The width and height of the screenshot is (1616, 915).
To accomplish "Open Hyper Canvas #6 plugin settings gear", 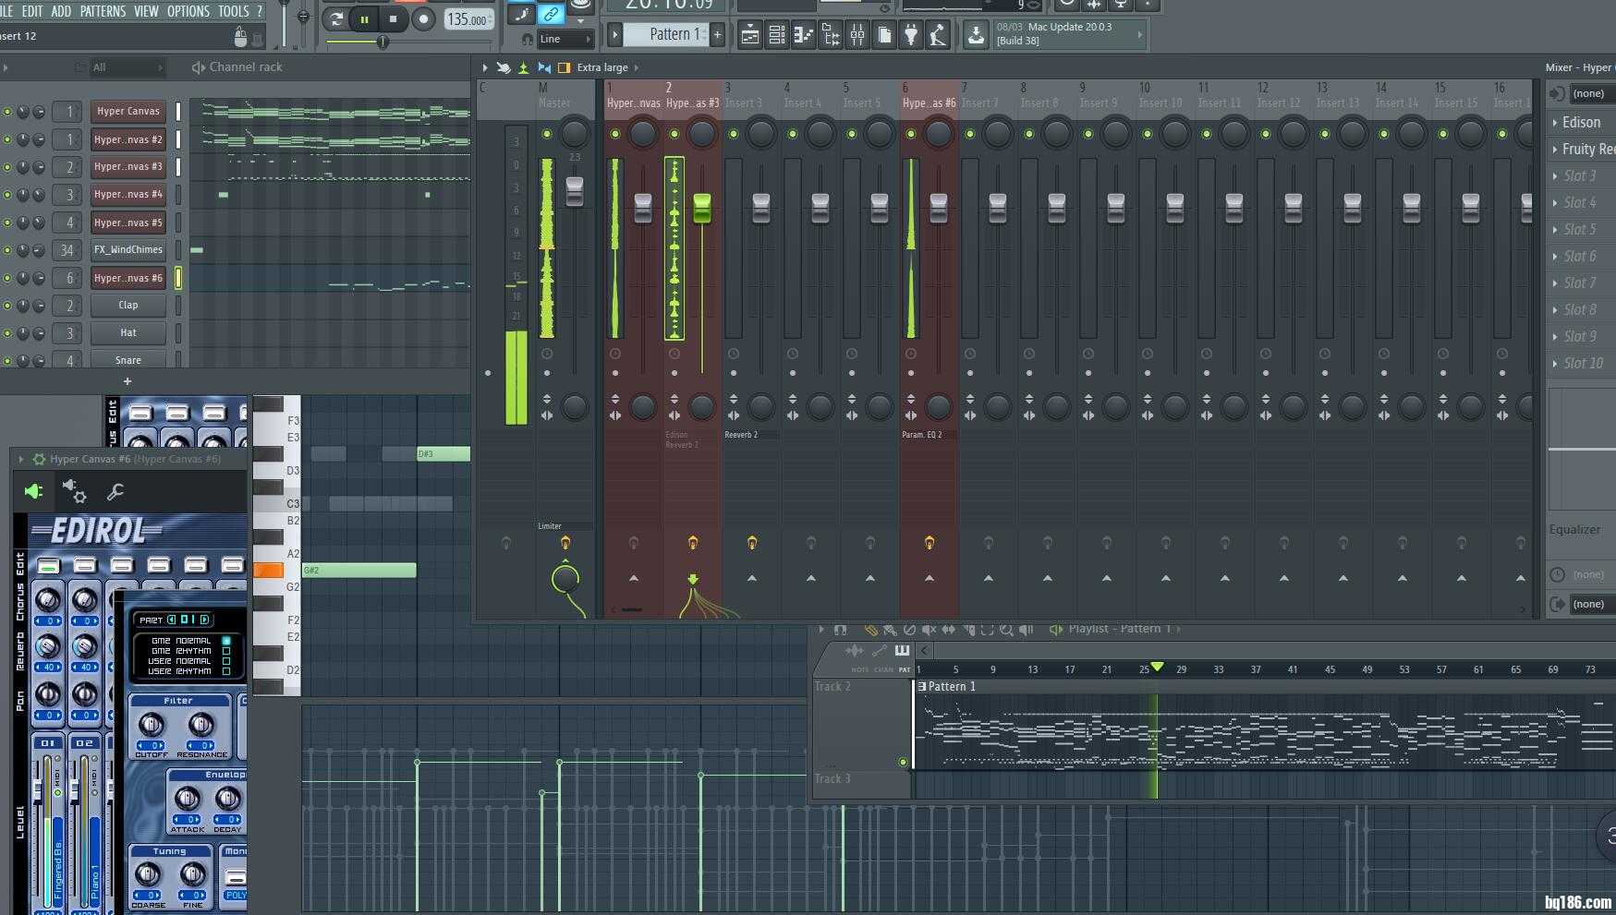I will 74,491.
